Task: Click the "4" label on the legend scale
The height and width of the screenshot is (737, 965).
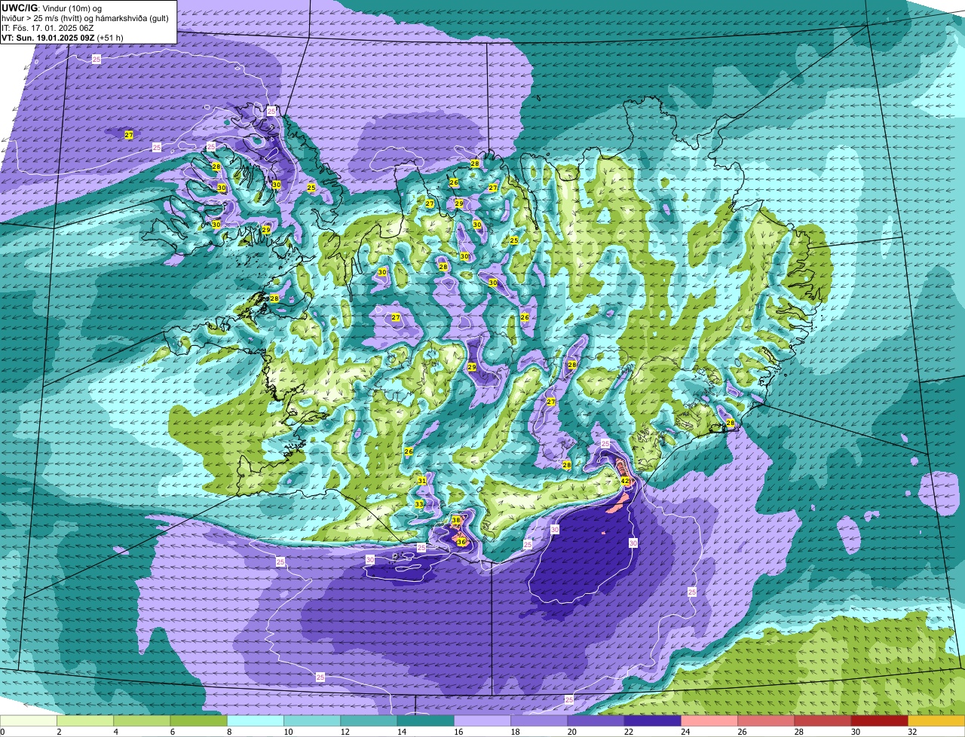Action: [x=115, y=732]
